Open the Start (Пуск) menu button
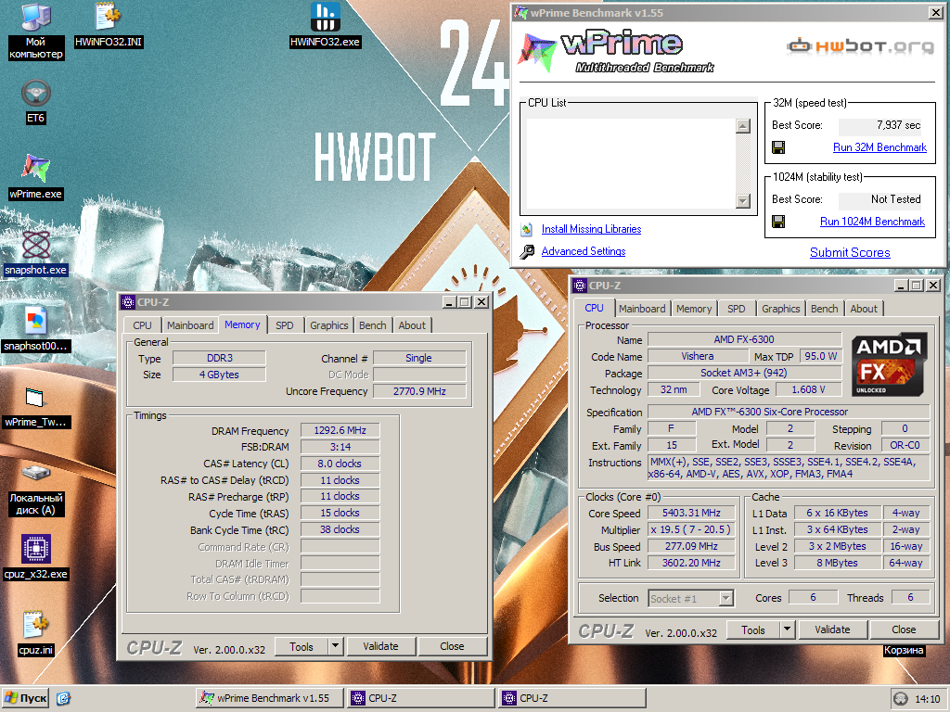Image resolution: width=950 pixels, height=712 pixels. point(25,698)
